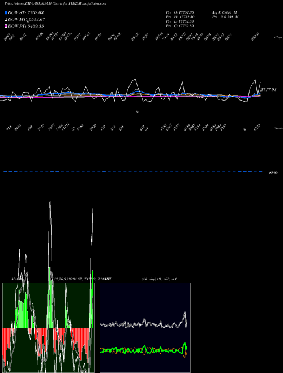This screenshot has width=283, height=373.
Task: Click the 8398 label on the volume axis
Action: tap(273, 173)
